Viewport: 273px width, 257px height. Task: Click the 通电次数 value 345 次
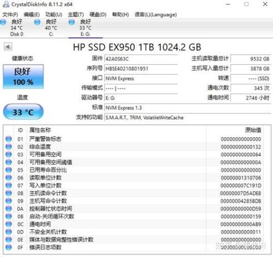pyautogui.click(x=251, y=88)
